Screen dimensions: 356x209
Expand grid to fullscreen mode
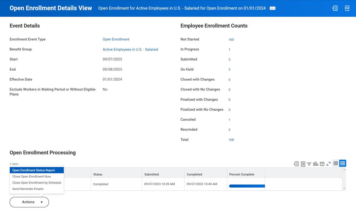coord(328,164)
